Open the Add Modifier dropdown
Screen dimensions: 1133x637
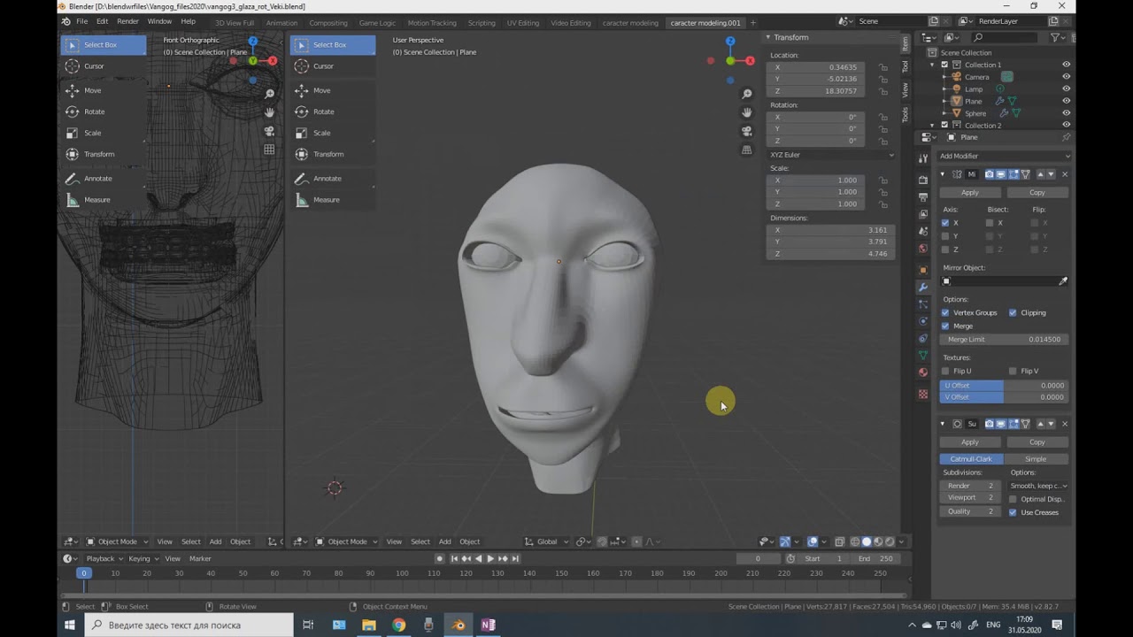tap(1004, 156)
